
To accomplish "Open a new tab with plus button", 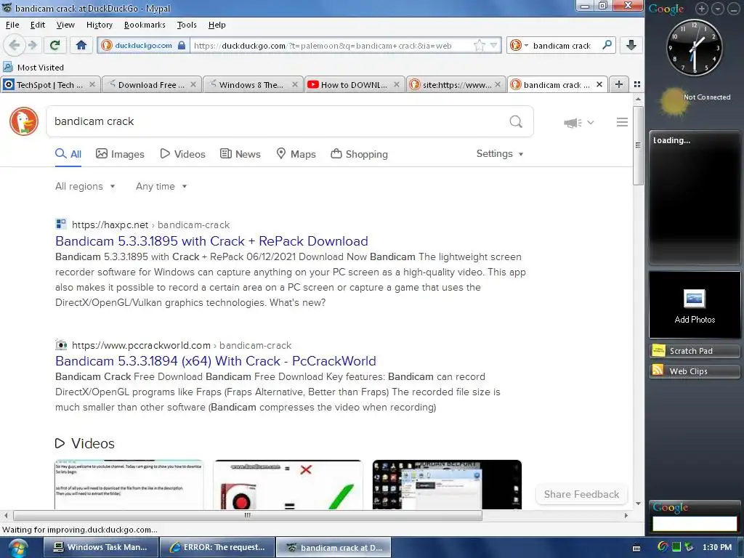I will 619,84.
